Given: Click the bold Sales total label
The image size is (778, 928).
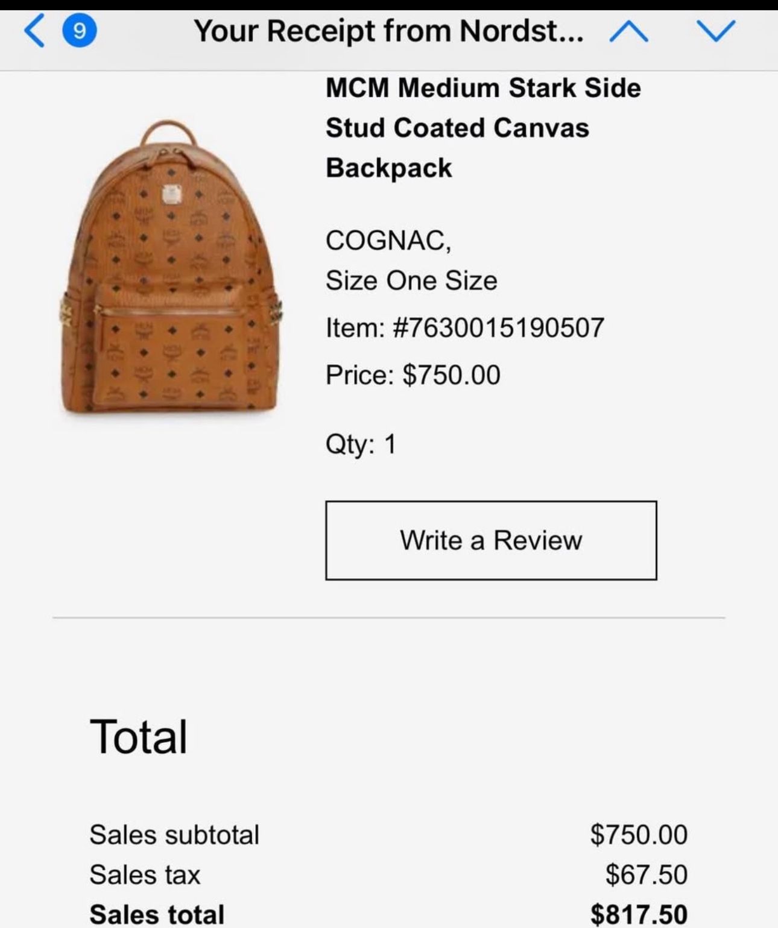Looking at the screenshot, I should 157,914.
